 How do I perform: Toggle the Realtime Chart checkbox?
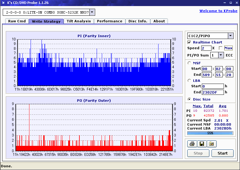click(x=189, y=42)
